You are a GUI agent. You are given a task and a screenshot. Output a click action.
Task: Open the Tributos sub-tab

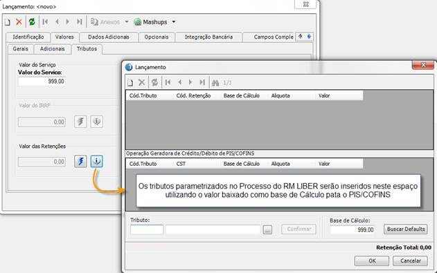point(87,49)
